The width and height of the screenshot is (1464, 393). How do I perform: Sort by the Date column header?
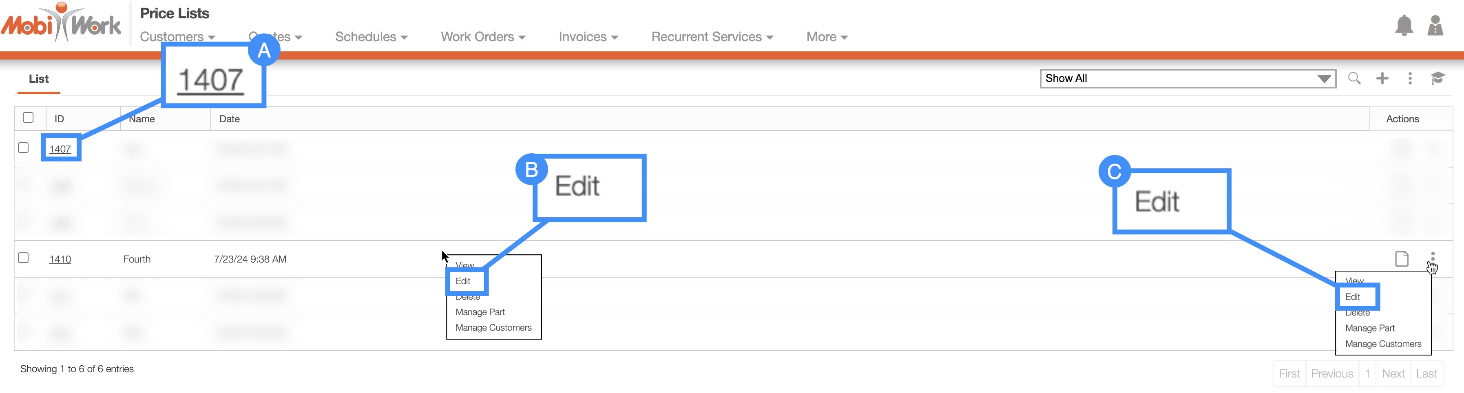[230, 119]
